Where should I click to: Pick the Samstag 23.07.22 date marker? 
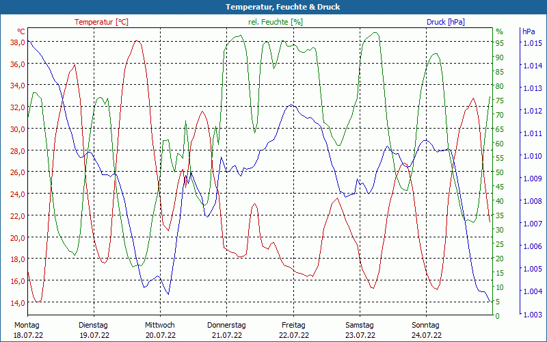pyautogui.click(x=360, y=330)
